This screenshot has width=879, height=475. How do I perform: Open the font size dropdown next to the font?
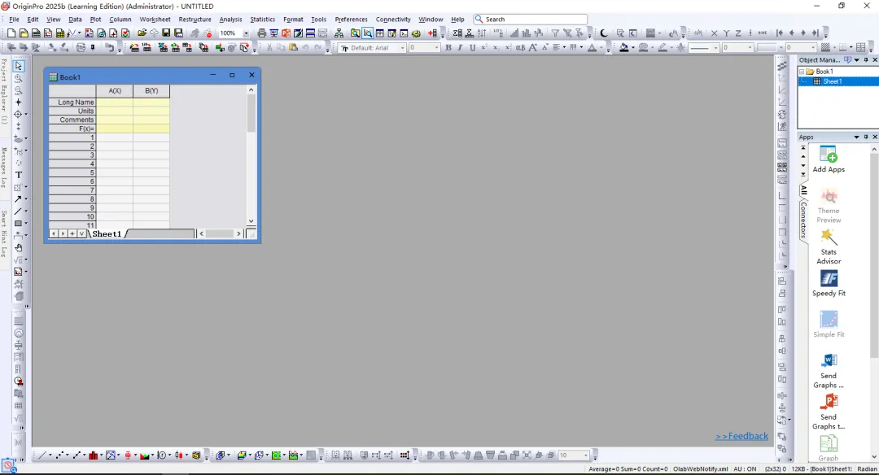tap(437, 48)
